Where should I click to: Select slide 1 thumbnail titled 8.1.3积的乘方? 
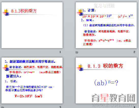[32, 25]
